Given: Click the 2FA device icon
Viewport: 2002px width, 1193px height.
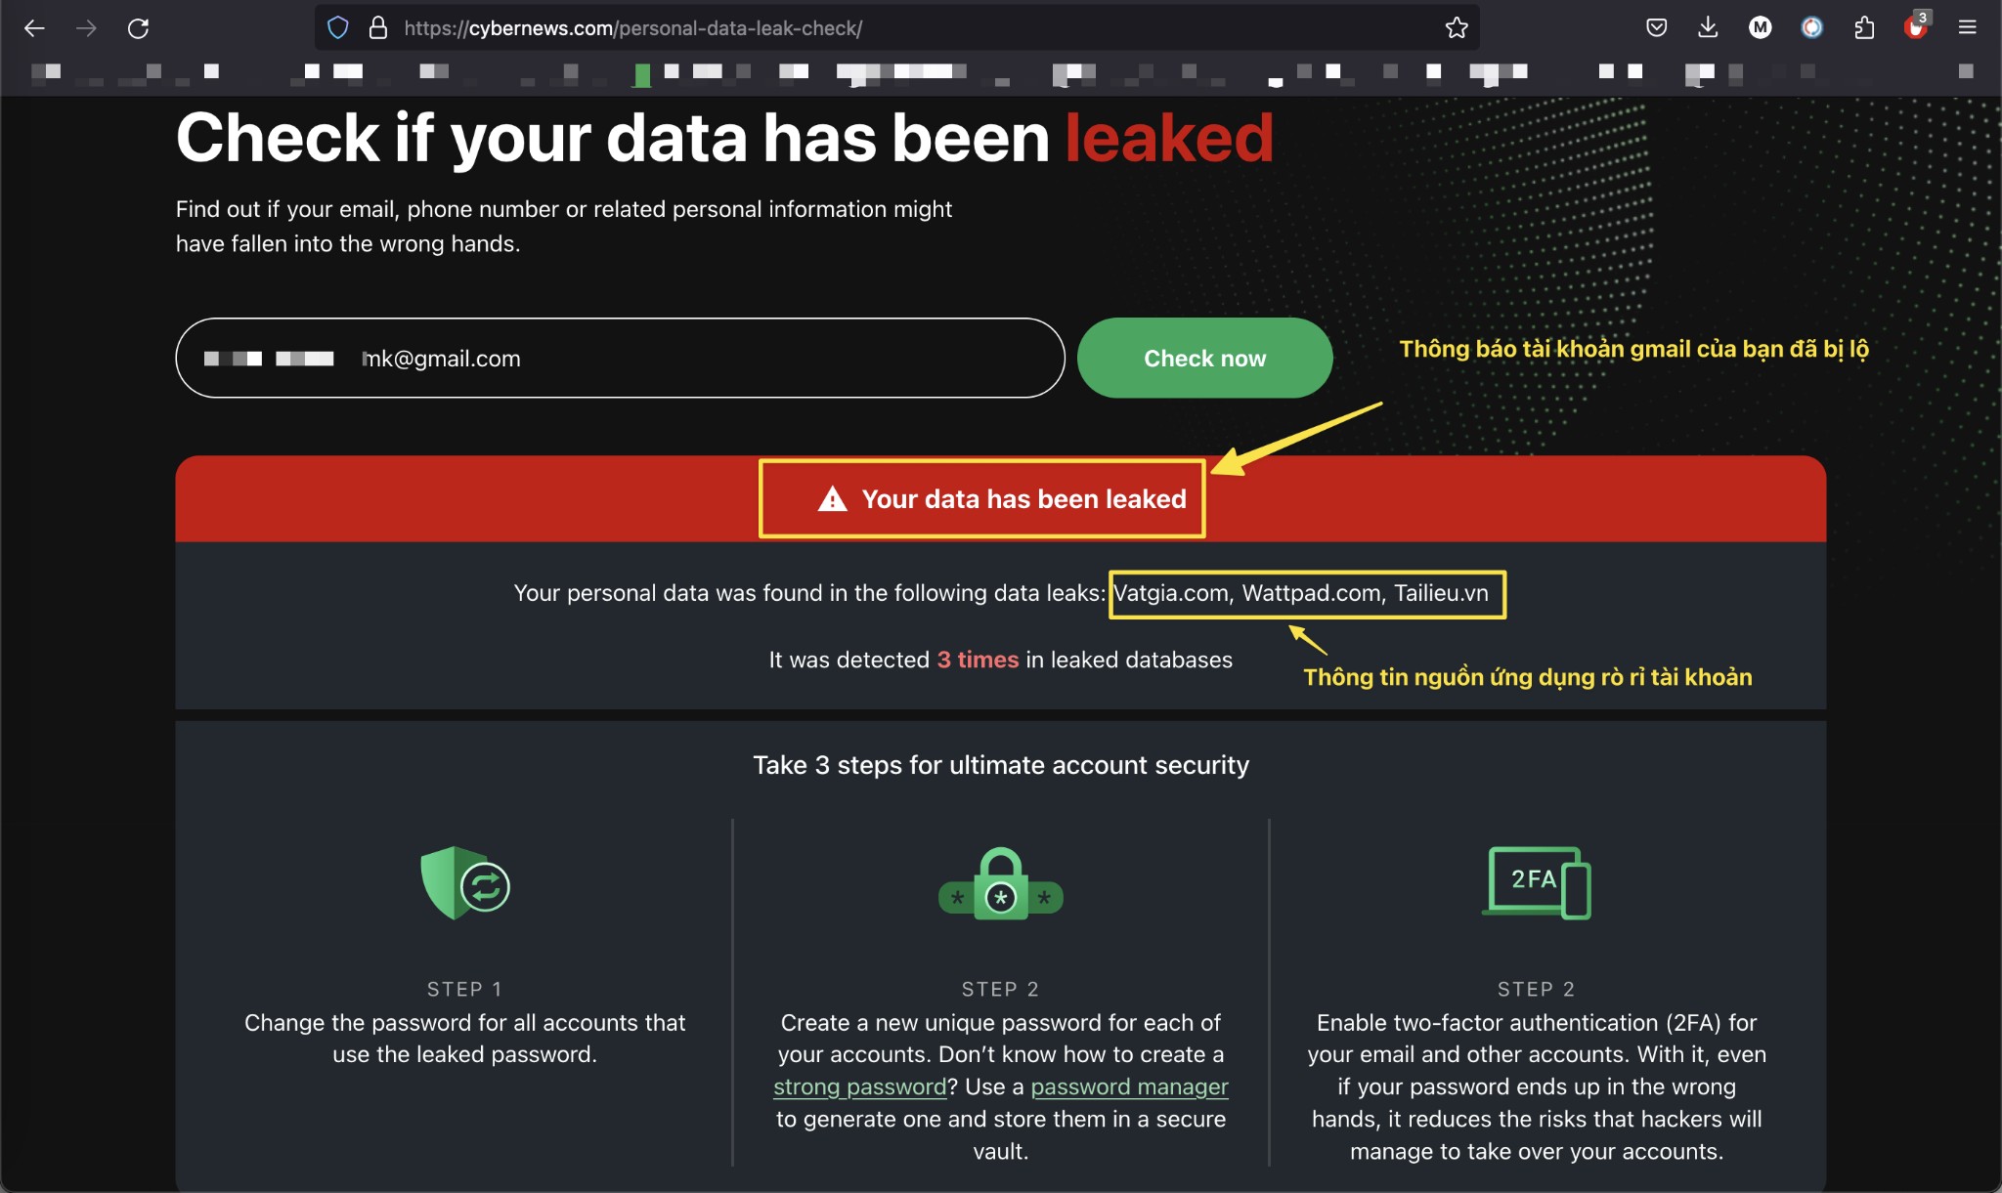Looking at the screenshot, I should coord(1537,882).
